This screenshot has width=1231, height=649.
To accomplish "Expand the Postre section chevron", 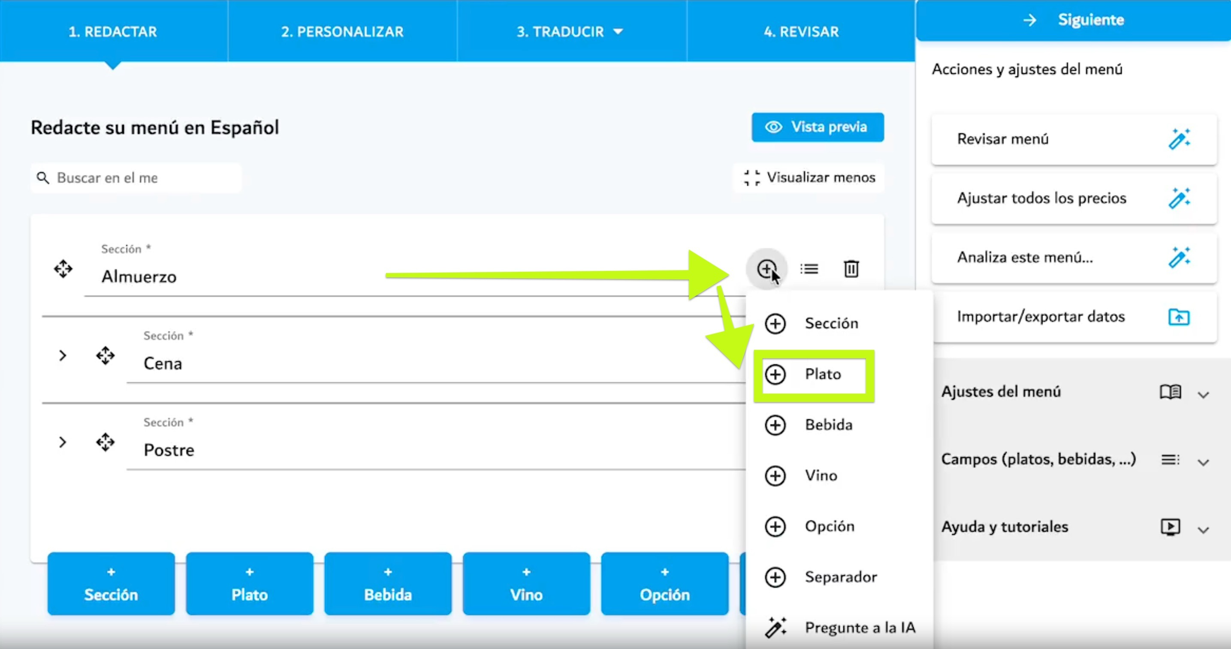I will pos(62,442).
